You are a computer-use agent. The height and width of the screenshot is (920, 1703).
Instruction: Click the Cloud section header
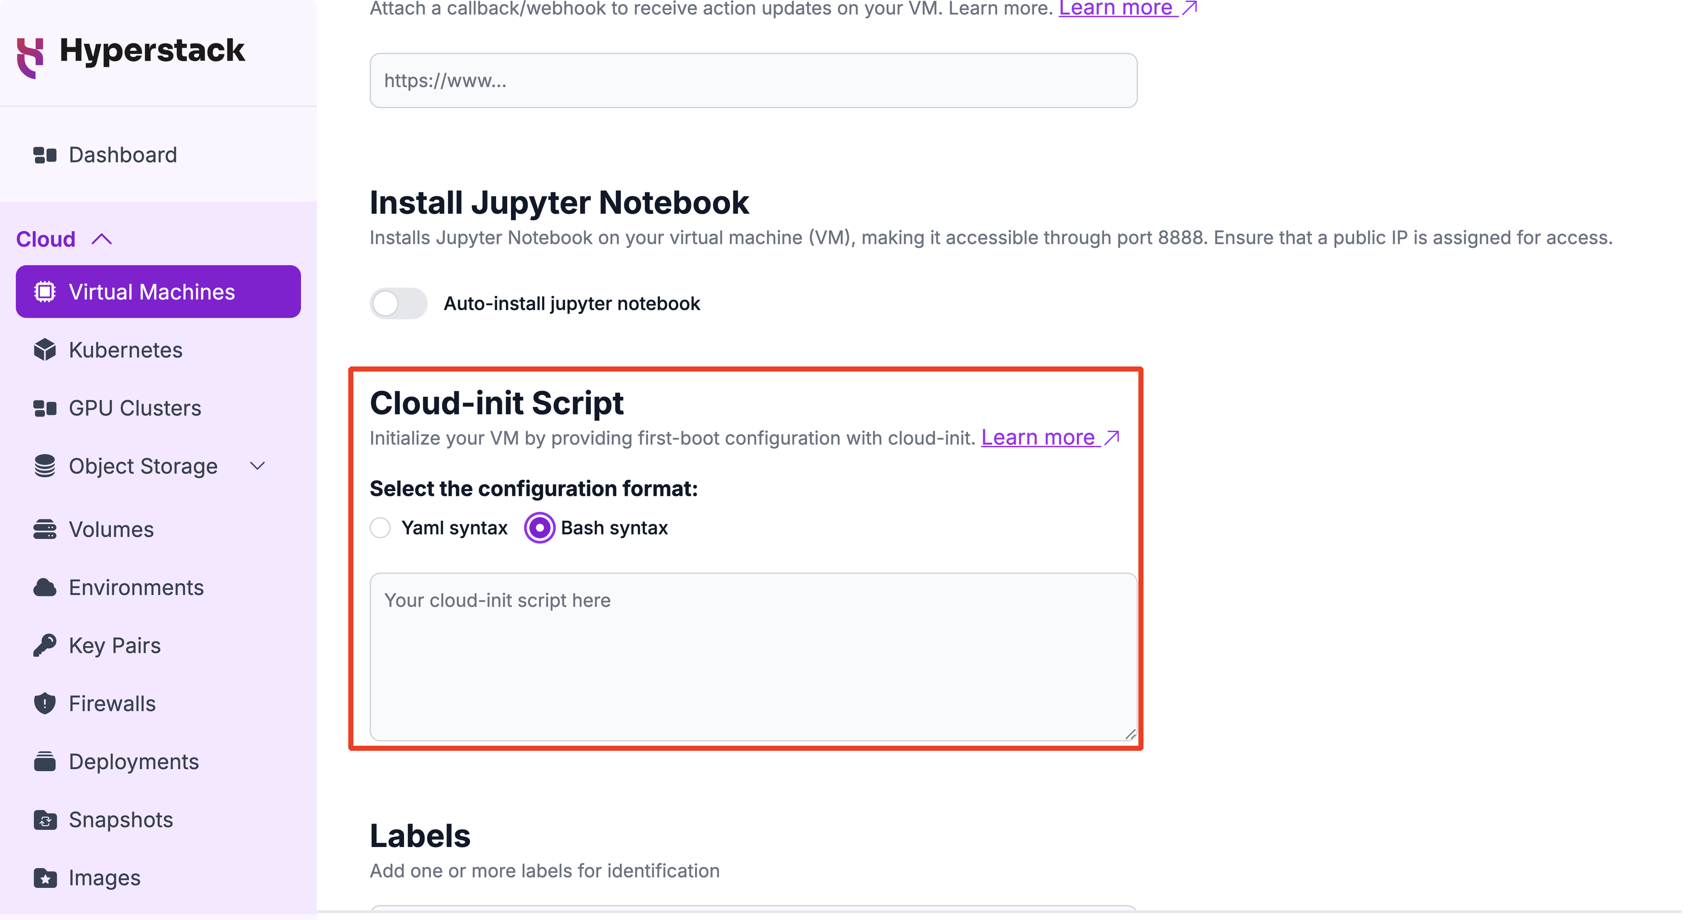(x=46, y=239)
